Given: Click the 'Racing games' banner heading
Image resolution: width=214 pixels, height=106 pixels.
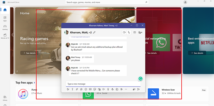Looking at the screenshot, I should (34, 39).
